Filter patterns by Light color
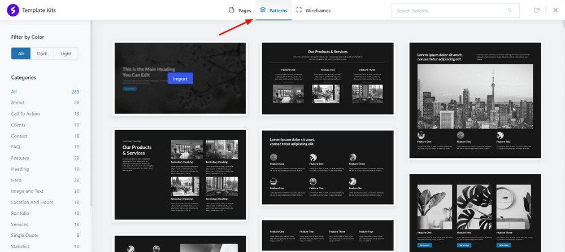The height and width of the screenshot is (252, 565). (66, 54)
